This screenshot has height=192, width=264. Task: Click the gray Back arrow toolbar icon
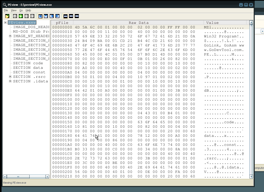pyautogui.click(x=26, y=16)
